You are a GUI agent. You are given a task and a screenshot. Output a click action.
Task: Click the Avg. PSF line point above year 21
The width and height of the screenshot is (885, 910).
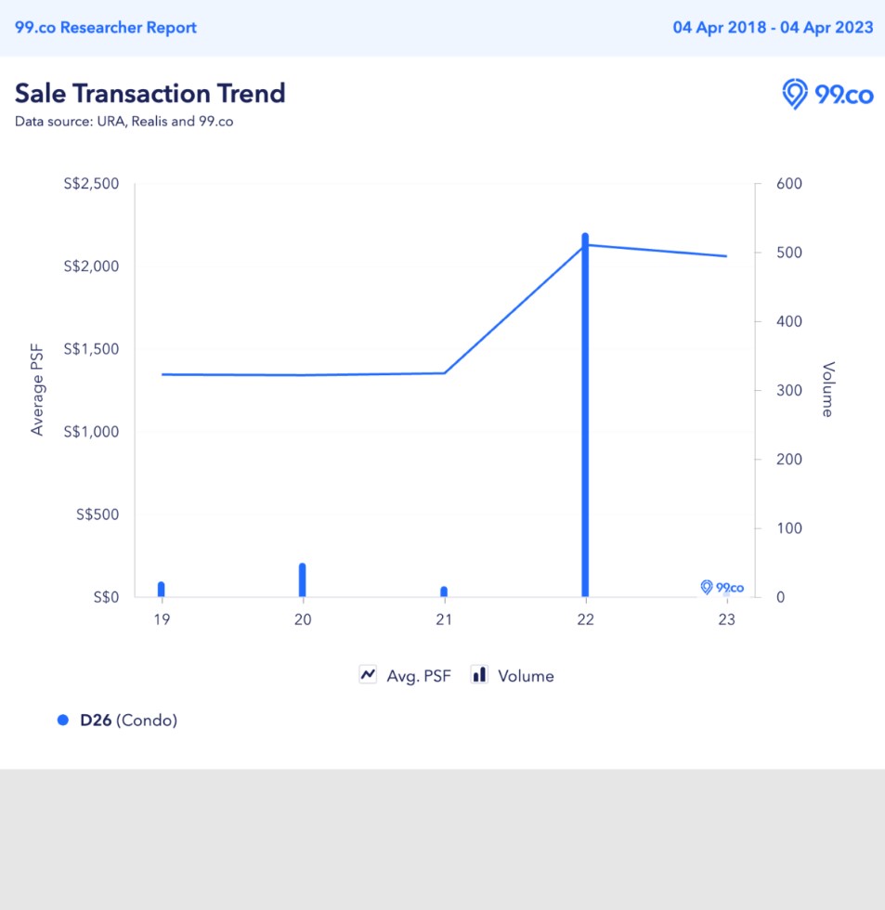click(444, 373)
